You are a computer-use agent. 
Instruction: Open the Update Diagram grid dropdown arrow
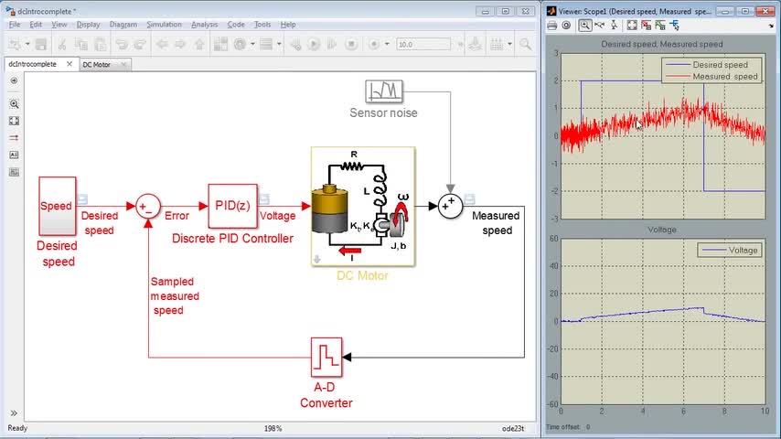[509, 44]
